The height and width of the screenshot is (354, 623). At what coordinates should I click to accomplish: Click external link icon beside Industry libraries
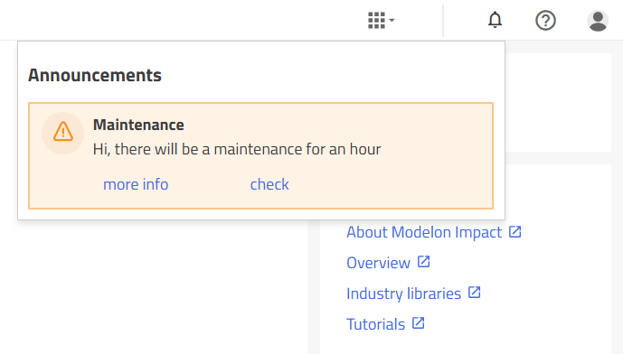click(x=474, y=293)
